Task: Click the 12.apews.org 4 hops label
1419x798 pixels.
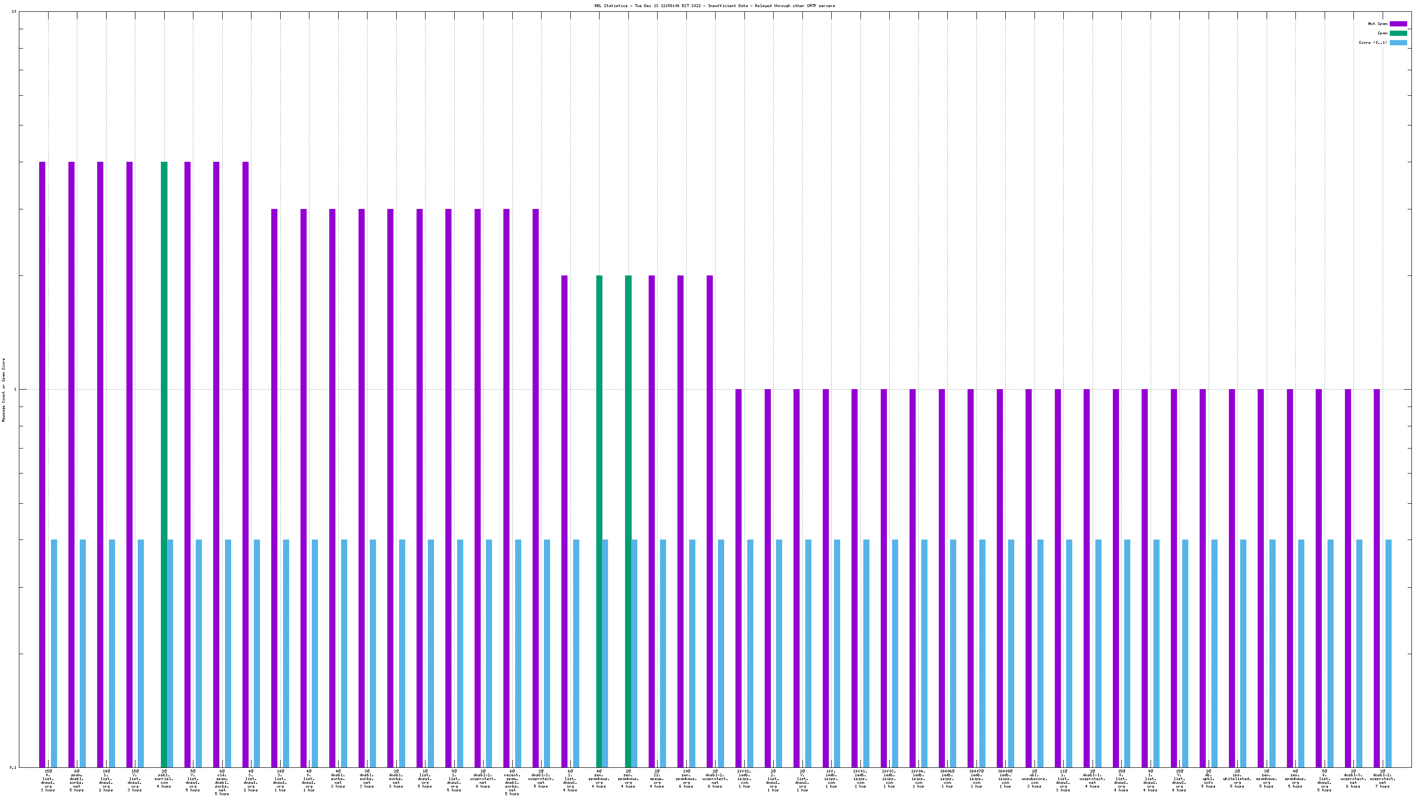Action: coord(657,779)
